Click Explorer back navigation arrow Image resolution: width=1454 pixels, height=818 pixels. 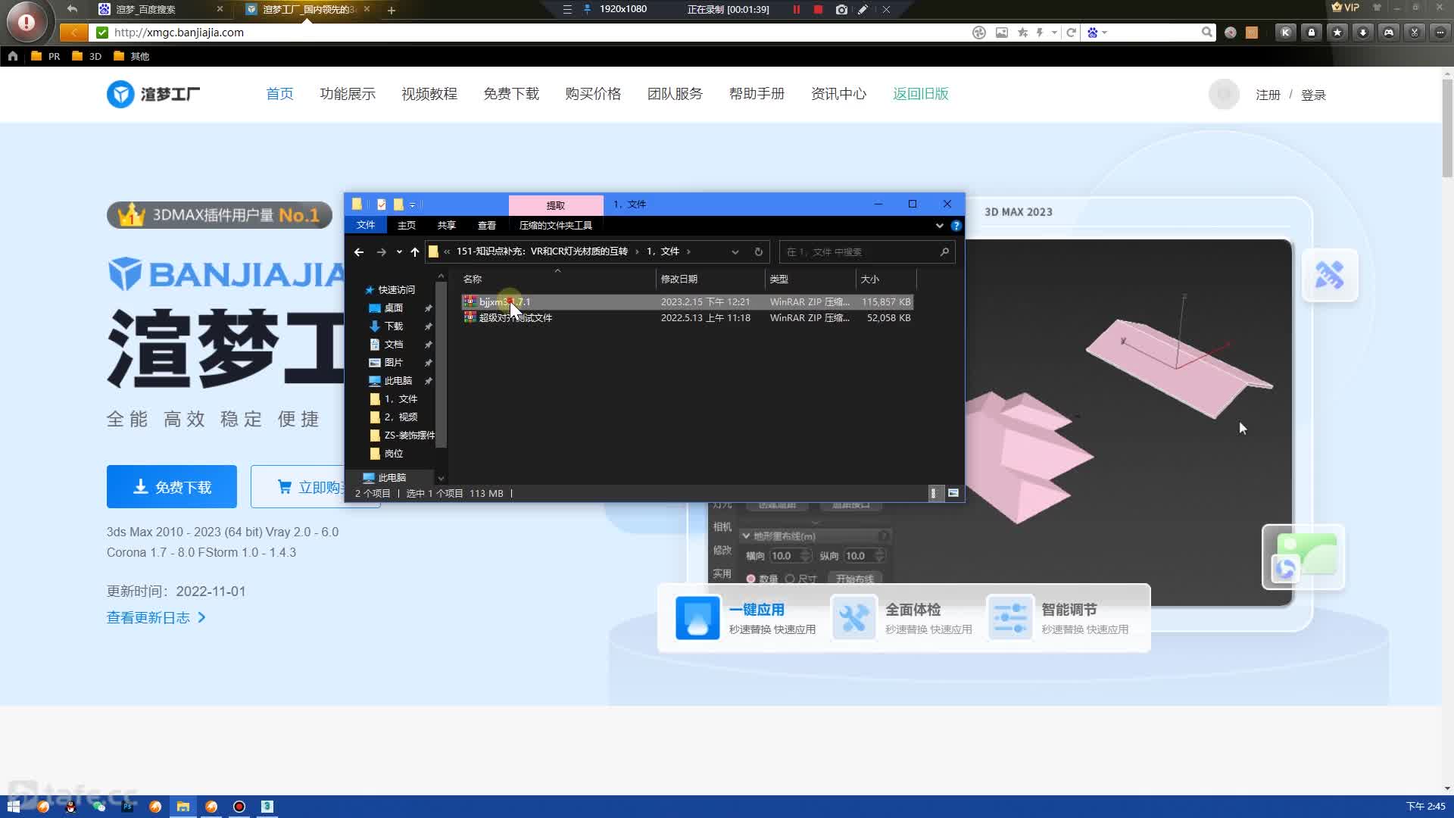[x=359, y=252]
